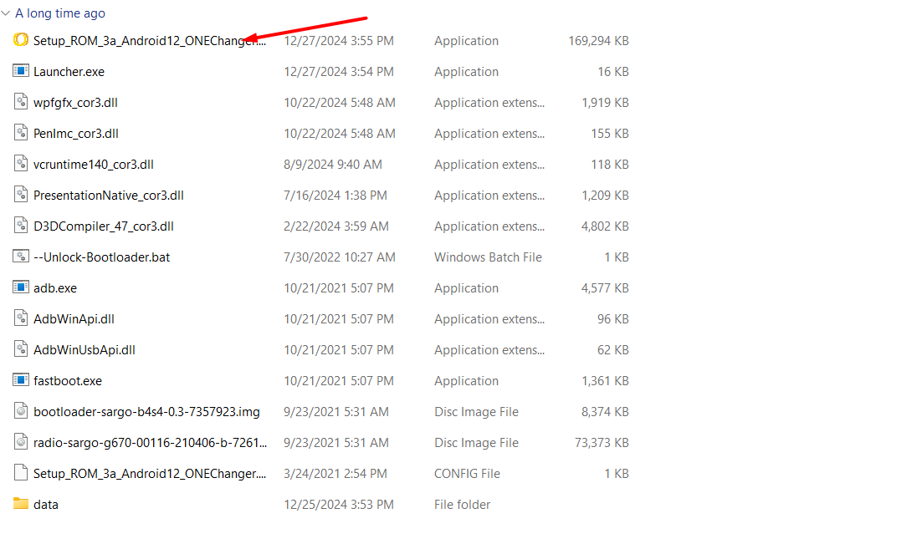Select the CONFIG file icon
The height and width of the screenshot is (544, 922).
click(21, 473)
